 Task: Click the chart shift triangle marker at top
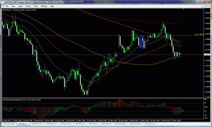pos(183,9)
